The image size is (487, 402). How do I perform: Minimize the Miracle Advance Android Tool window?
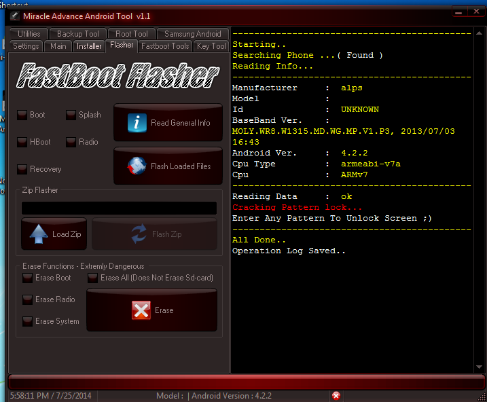coord(458,12)
